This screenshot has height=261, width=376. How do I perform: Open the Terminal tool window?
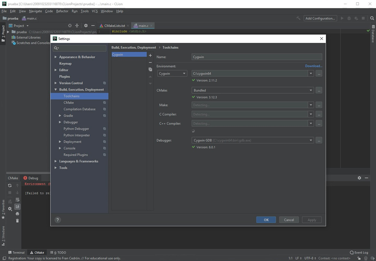point(16,253)
